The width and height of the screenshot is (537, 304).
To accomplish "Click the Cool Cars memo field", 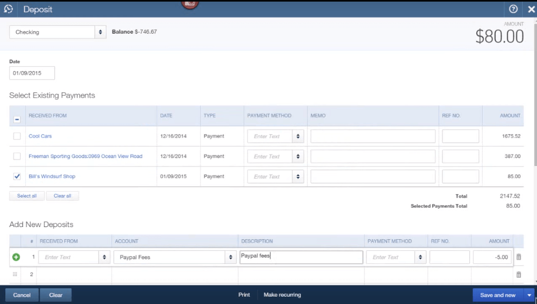I will [373, 136].
